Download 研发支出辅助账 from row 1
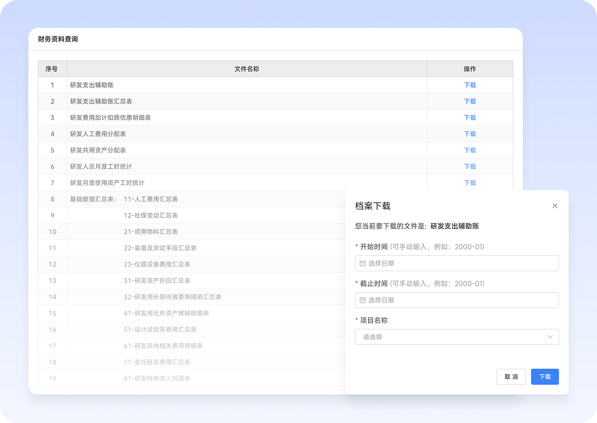 click(x=470, y=85)
